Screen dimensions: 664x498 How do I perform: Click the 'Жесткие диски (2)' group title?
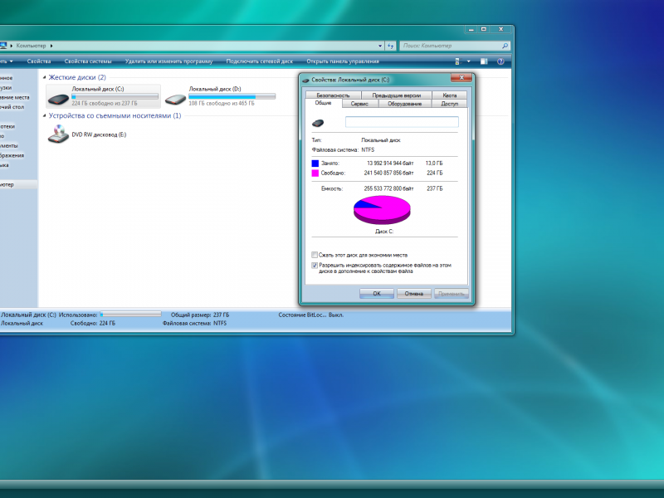pyautogui.click(x=77, y=77)
